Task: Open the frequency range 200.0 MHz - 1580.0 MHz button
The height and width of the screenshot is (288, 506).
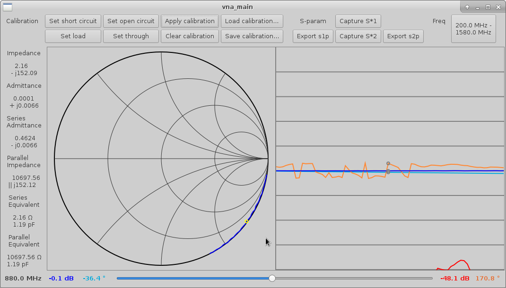Action: pyautogui.click(x=473, y=29)
